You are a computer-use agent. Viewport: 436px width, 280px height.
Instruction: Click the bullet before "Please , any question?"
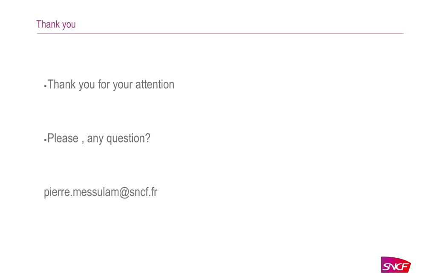pyautogui.click(x=45, y=140)
